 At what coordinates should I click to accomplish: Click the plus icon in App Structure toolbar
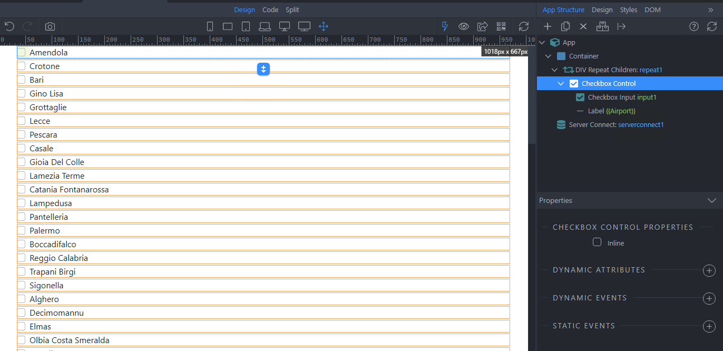coord(548,26)
